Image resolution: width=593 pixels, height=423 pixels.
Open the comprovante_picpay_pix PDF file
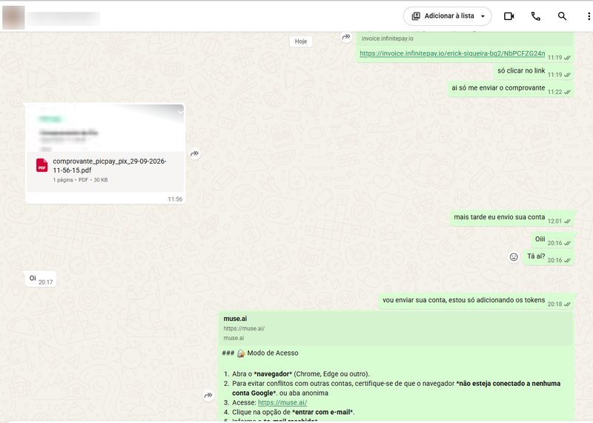tap(105, 171)
